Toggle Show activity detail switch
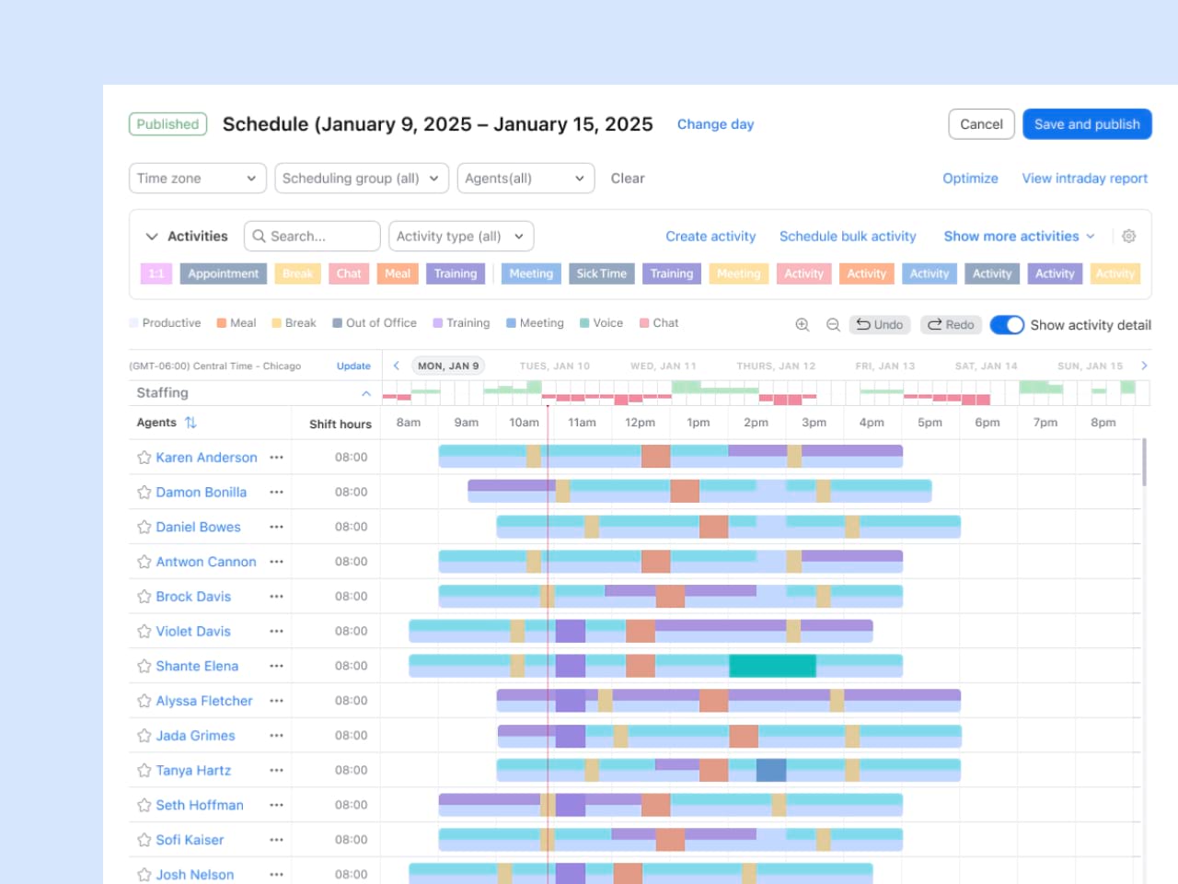Screen dimensions: 1178x884 click(x=1007, y=325)
